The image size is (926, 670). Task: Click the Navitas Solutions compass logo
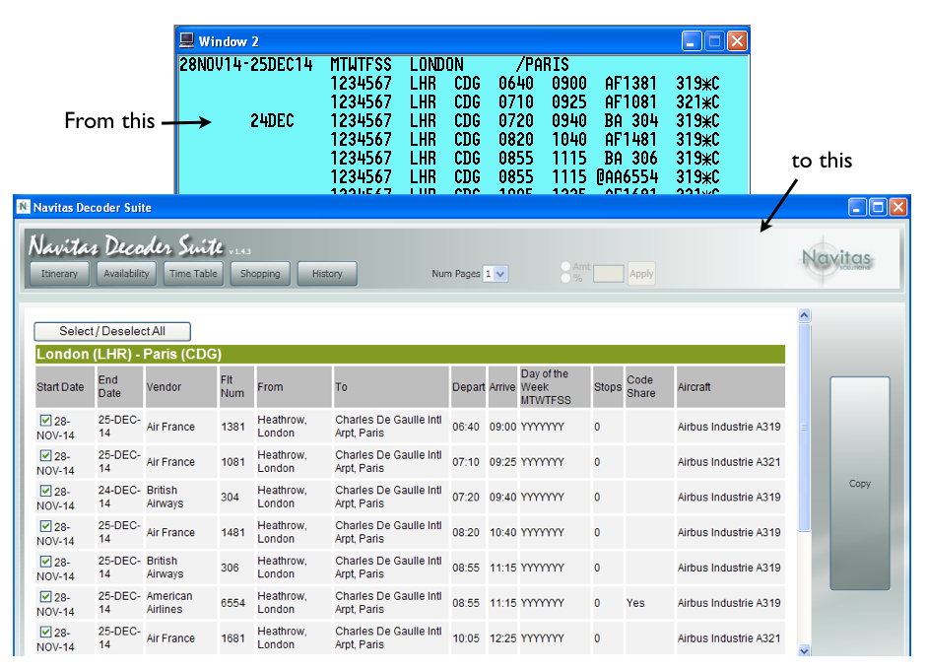(836, 259)
